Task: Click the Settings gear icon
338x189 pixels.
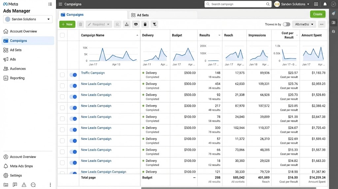Action: click(6, 175)
